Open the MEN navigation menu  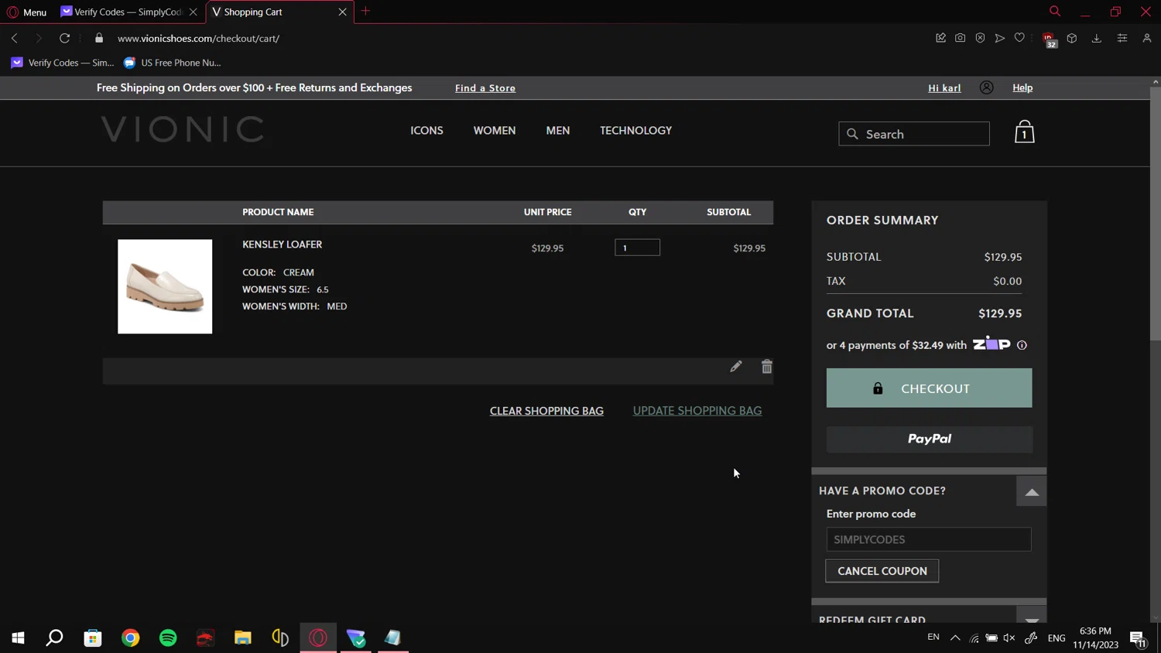pos(558,130)
